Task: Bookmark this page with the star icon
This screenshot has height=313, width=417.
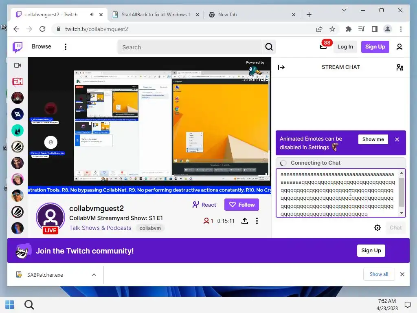Action: 332,29
